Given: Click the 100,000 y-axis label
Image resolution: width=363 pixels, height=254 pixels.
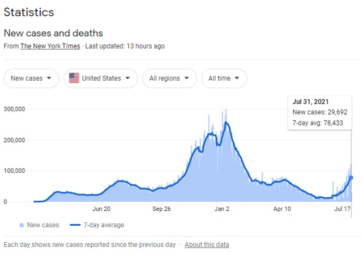Looking at the screenshot, I should click(x=14, y=171).
